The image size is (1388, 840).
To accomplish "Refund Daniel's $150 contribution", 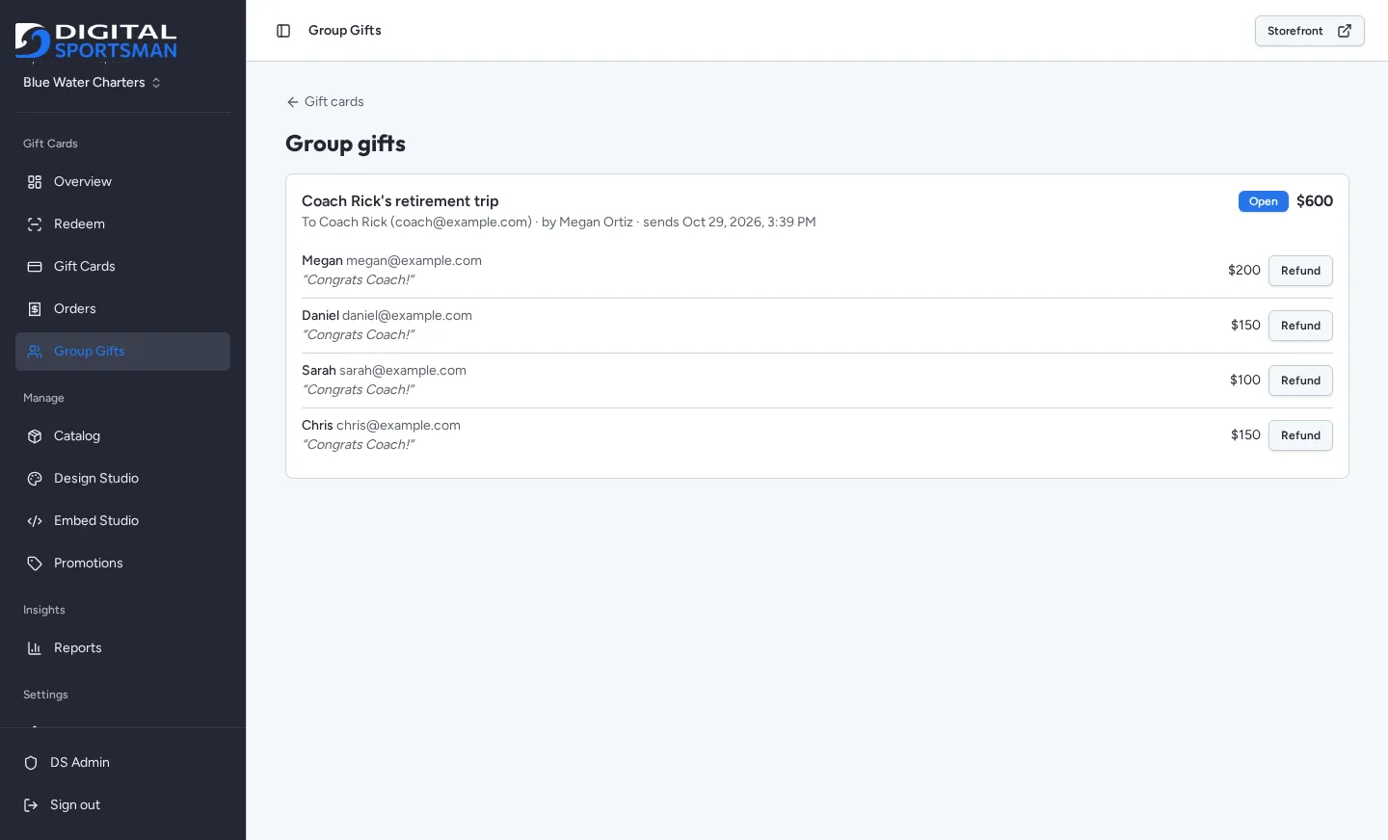I will pos(1300,326).
